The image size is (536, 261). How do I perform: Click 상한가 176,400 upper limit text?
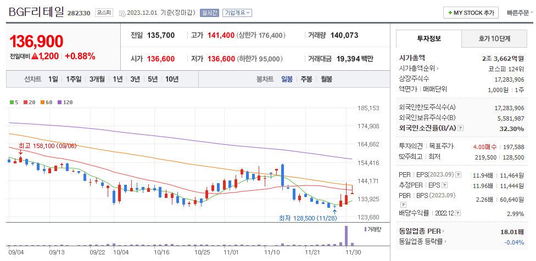(x=261, y=35)
